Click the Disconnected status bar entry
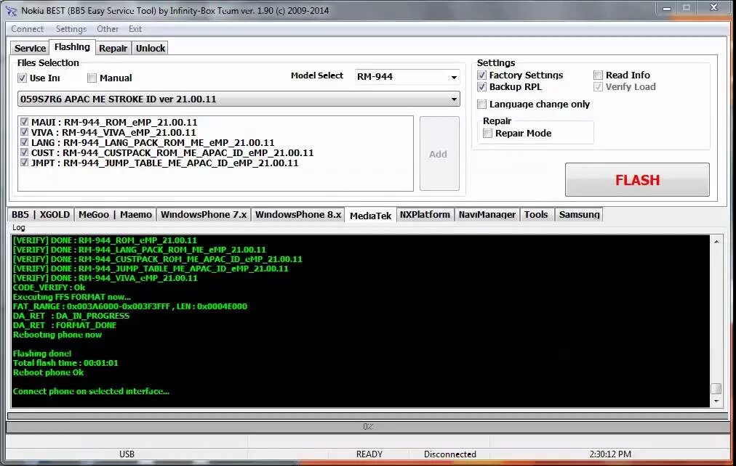The height and width of the screenshot is (466, 736). click(x=449, y=454)
